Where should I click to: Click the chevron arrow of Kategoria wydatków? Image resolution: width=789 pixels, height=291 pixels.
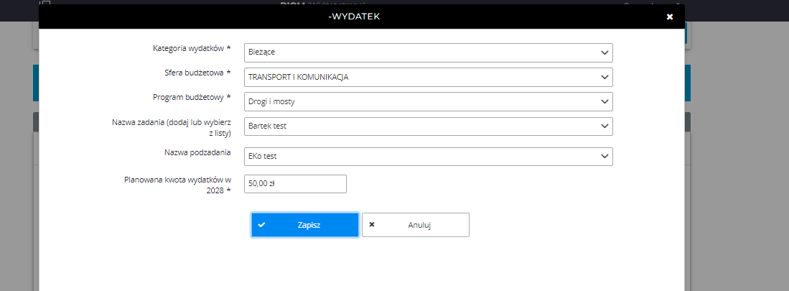[x=604, y=52]
